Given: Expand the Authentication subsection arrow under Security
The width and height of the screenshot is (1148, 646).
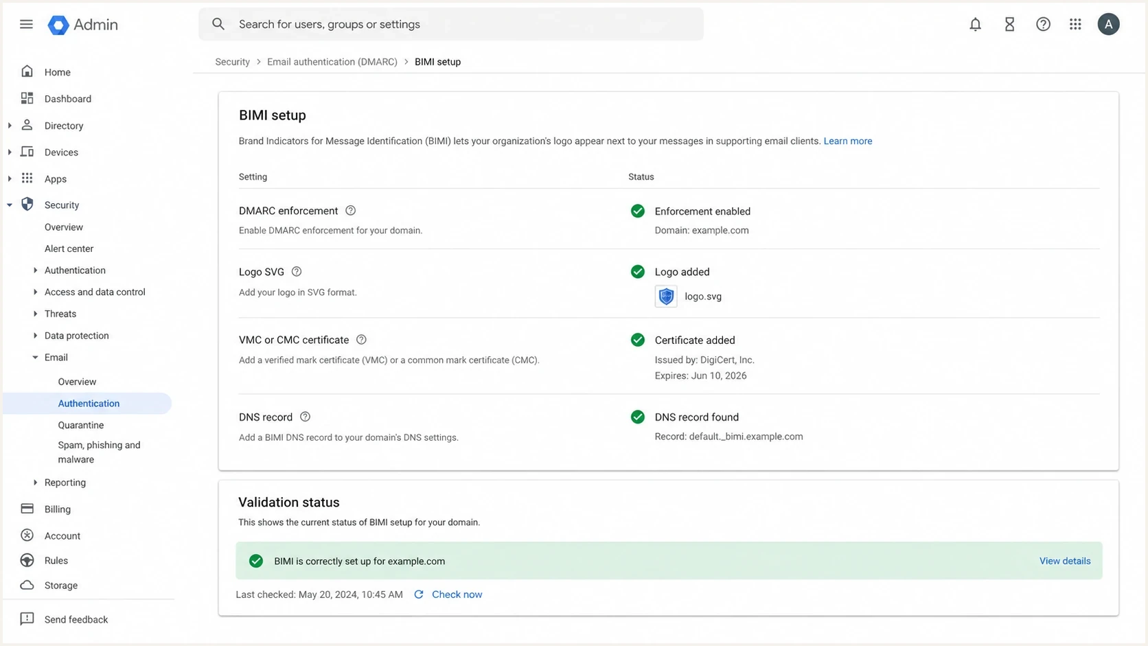Looking at the screenshot, I should point(35,270).
